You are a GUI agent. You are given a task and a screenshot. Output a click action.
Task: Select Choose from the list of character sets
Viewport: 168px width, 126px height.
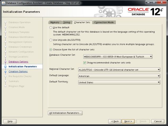pos(51,50)
